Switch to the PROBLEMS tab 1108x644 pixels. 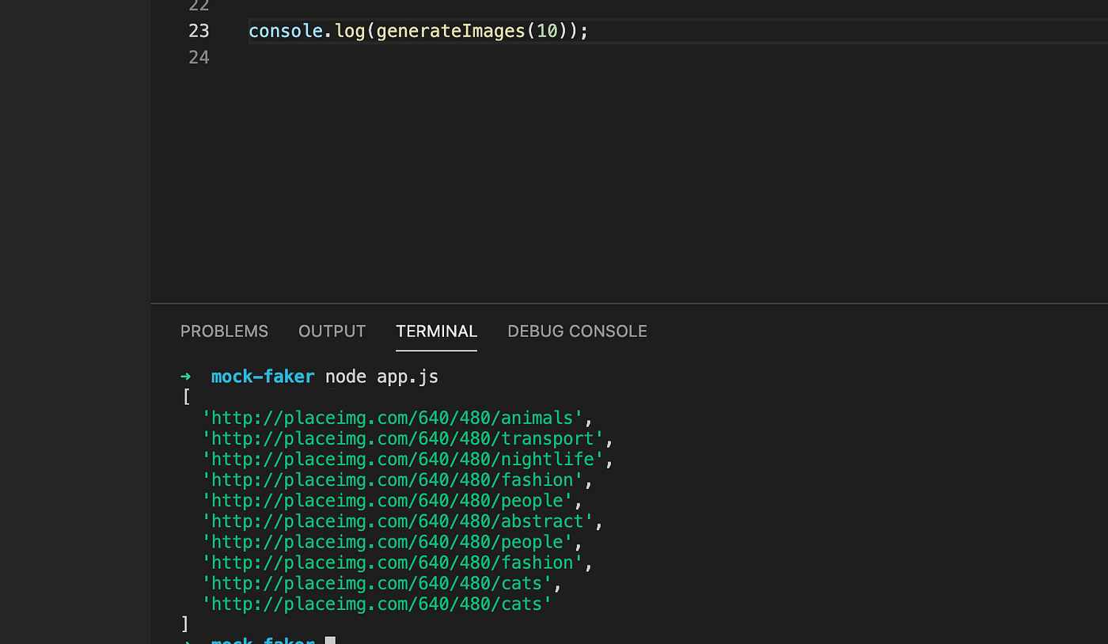click(x=224, y=331)
